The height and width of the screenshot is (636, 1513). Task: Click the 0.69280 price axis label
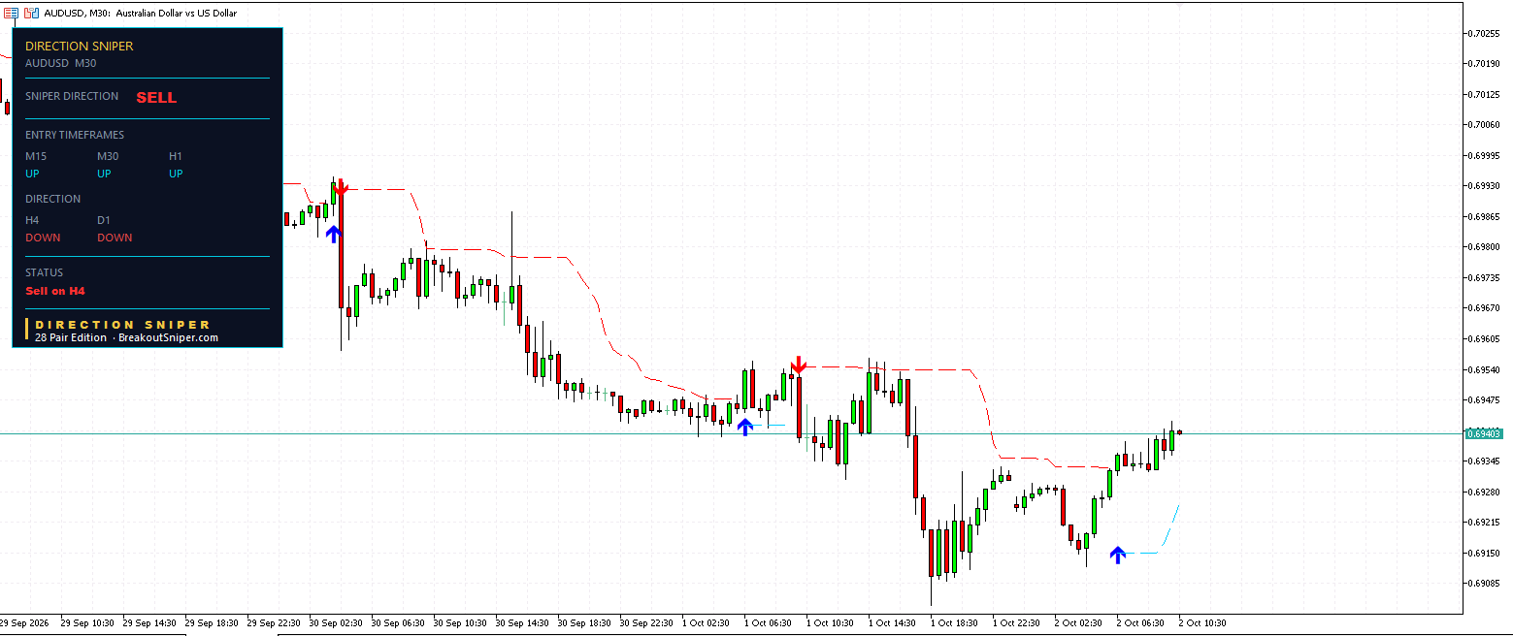(x=1485, y=492)
